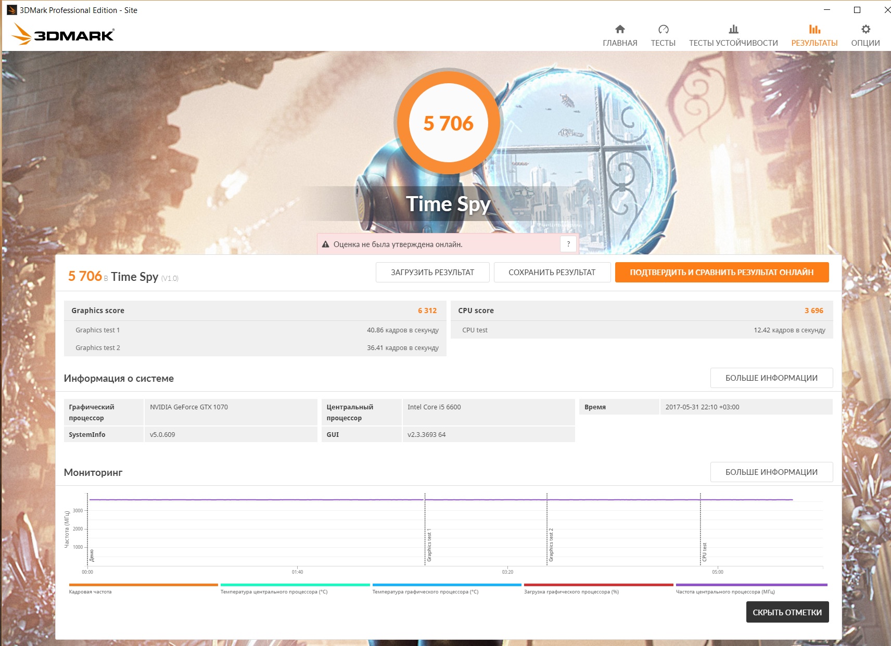Minimize the 3DMark window
Viewport: 891px width, 646px height.
pyautogui.click(x=827, y=10)
